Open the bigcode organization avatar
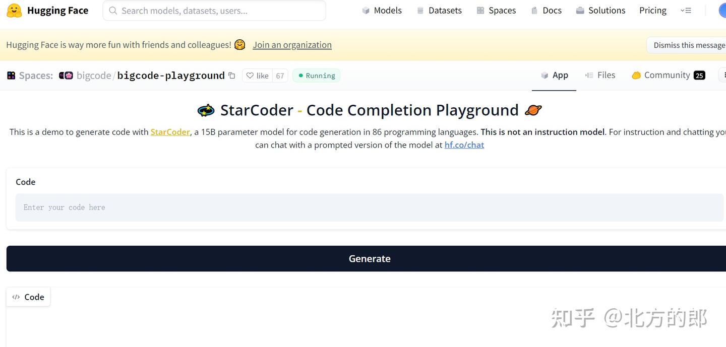726x347 pixels. (66, 75)
